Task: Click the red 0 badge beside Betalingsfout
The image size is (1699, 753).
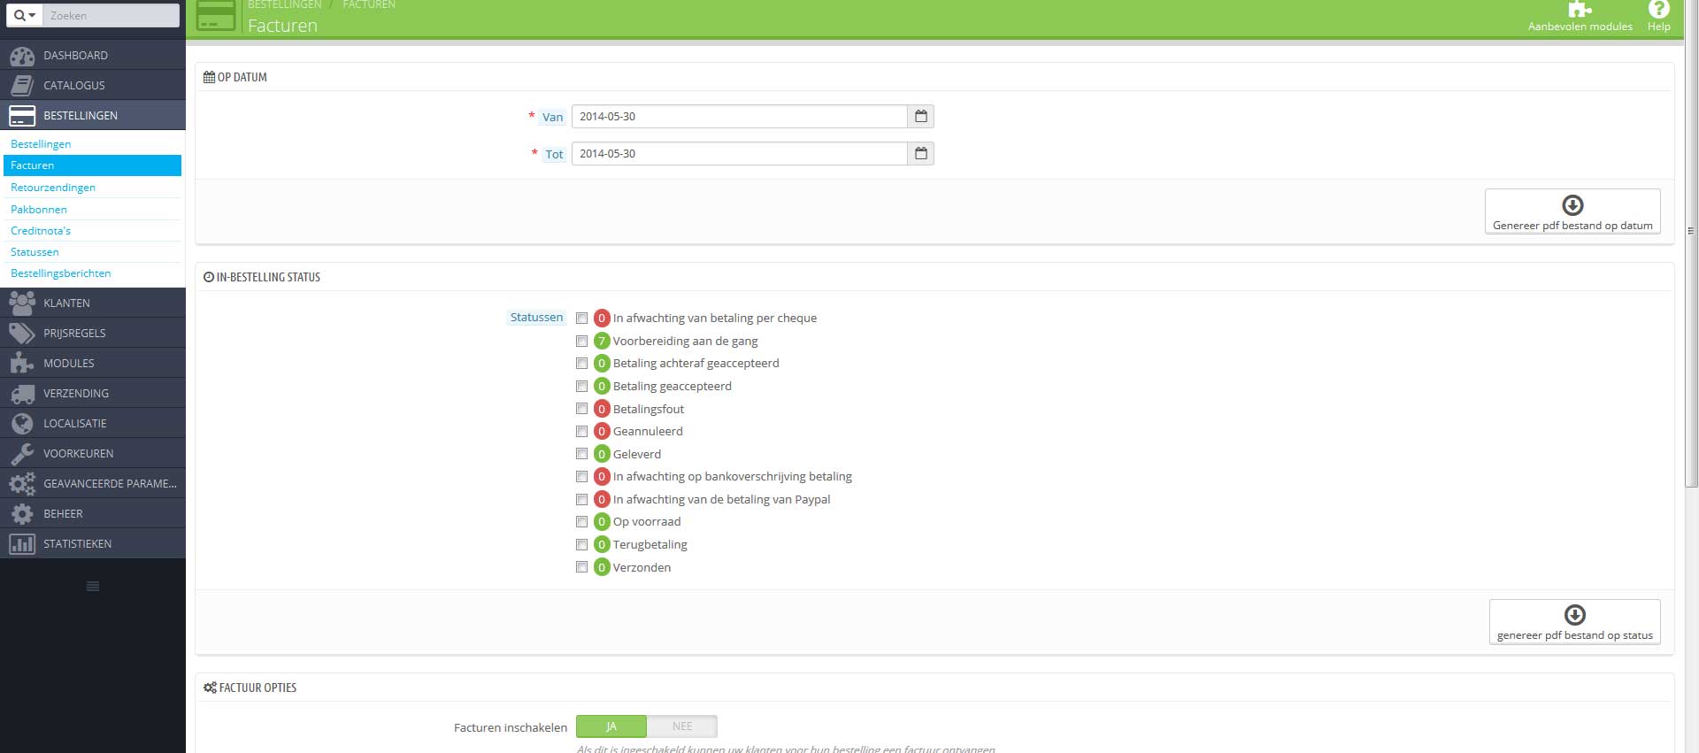Action: click(602, 409)
